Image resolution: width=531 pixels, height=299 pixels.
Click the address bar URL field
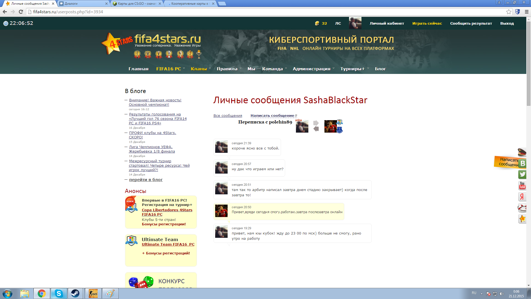tap(265, 12)
